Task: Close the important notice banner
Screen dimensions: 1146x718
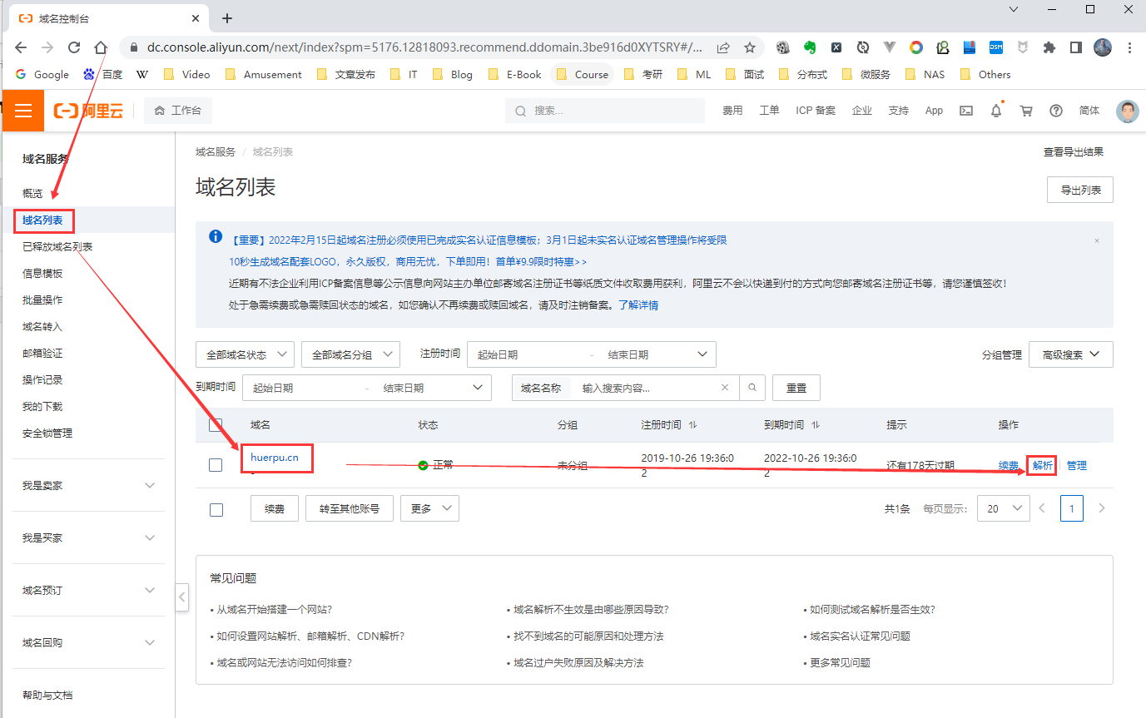Action: pos(1096,240)
